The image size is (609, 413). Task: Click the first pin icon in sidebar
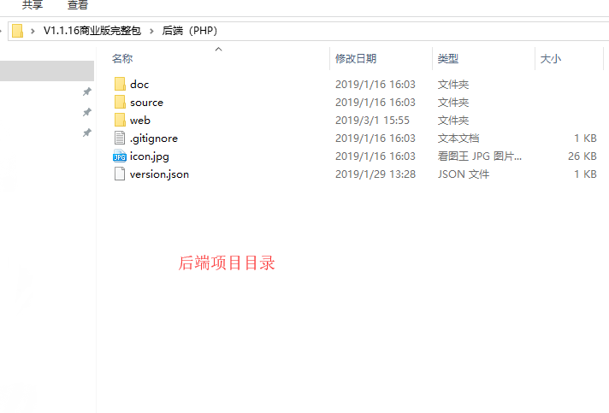tap(86, 92)
